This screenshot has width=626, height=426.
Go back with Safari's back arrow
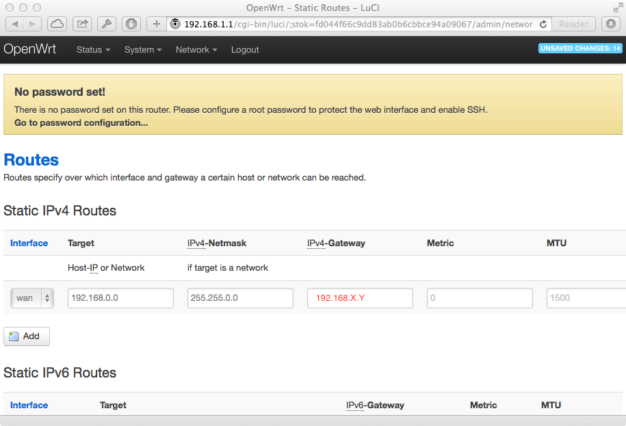tap(15, 25)
